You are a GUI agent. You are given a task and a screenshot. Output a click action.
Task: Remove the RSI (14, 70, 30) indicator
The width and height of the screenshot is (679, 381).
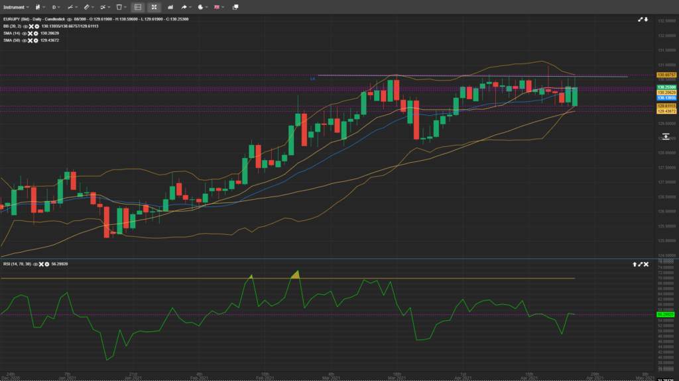click(41, 265)
